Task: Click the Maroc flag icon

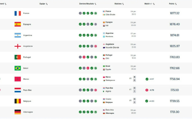Action: 18,79
